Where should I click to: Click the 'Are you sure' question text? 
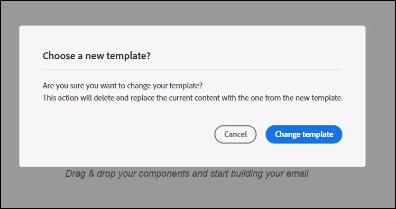coord(123,86)
